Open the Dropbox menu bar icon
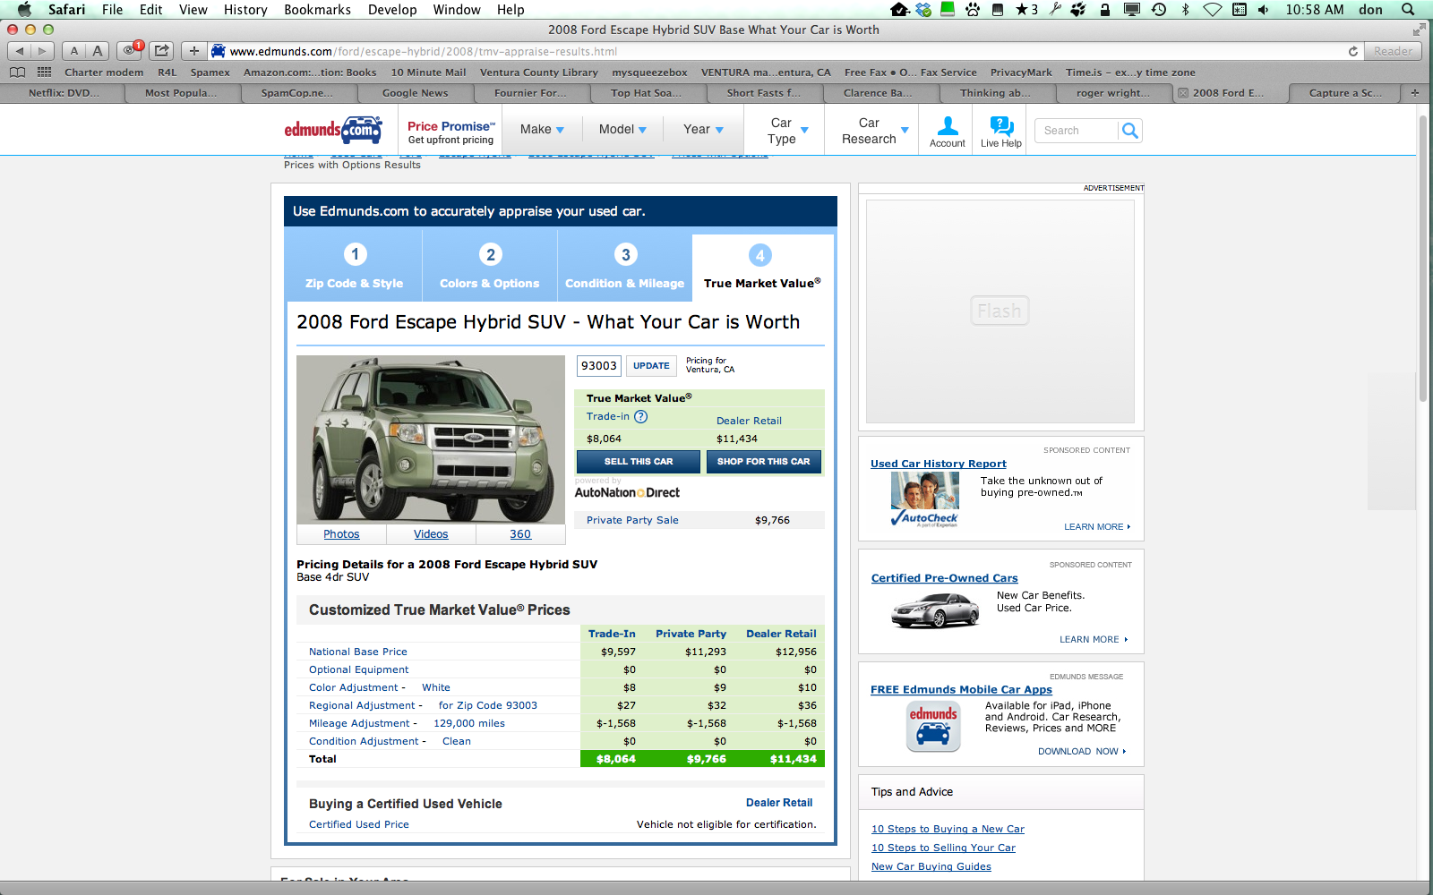Viewport: 1433px width, 895px height. tap(923, 10)
